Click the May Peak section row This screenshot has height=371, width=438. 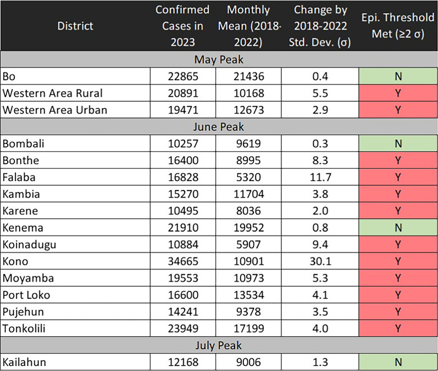[x=219, y=59]
